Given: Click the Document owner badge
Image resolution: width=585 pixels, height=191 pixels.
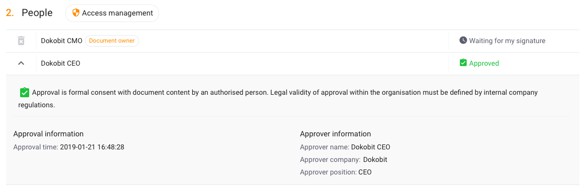Looking at the screenshot, I should click(112, 41).
